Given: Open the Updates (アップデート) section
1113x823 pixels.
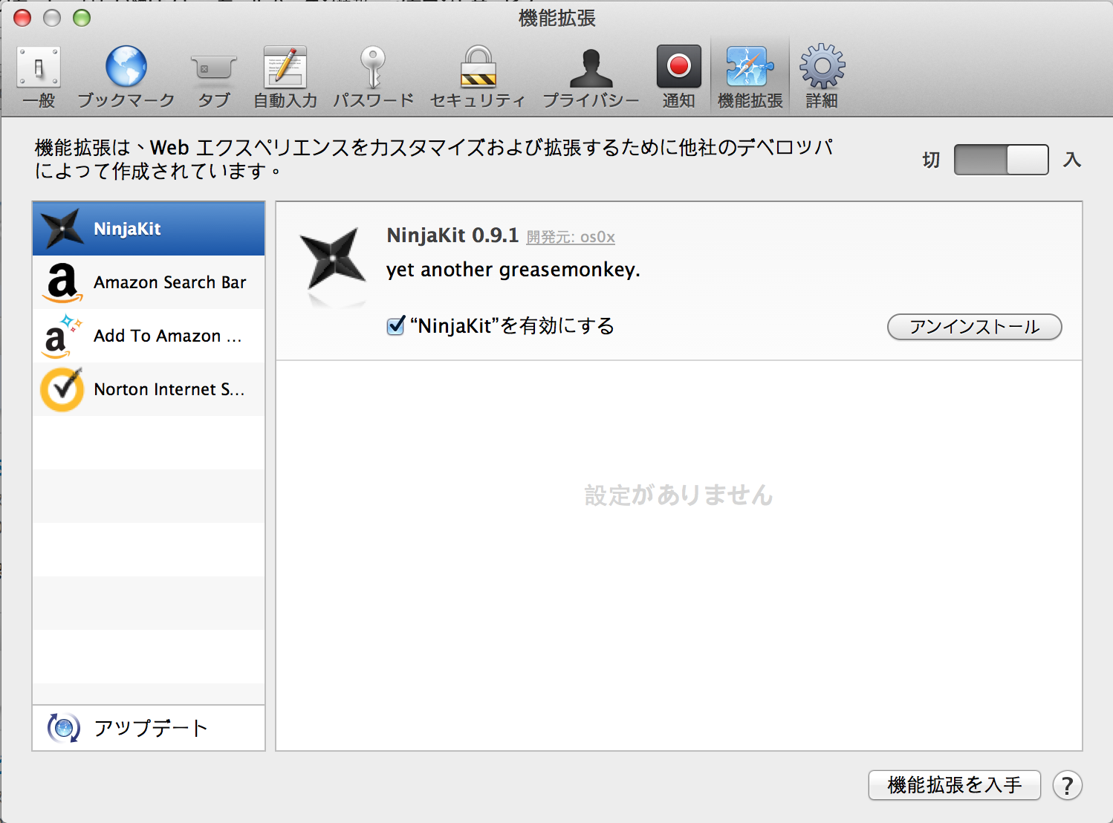Looking at the screenshot, I should click(149, 728).
